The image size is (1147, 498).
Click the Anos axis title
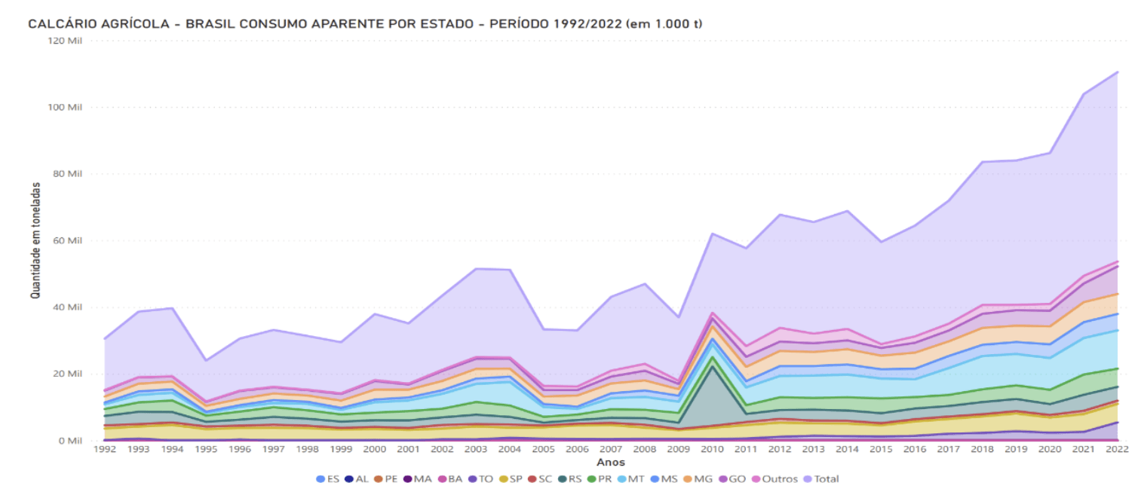pos(611,462)
